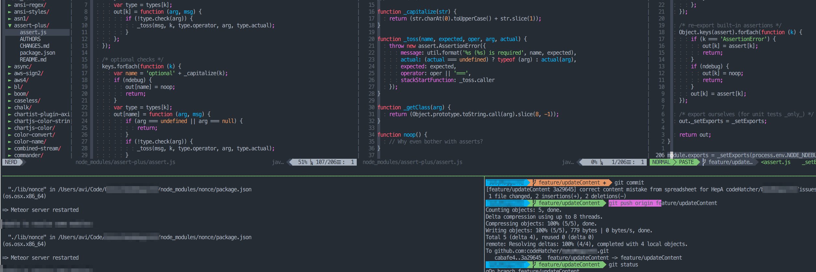Click the 'function noop()' line
Image resolution: width=816 pixels, height=272 pixels.
tap(402, 135)
